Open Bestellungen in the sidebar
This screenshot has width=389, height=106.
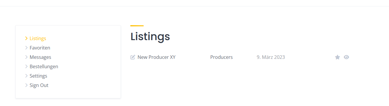coord(44,66)
